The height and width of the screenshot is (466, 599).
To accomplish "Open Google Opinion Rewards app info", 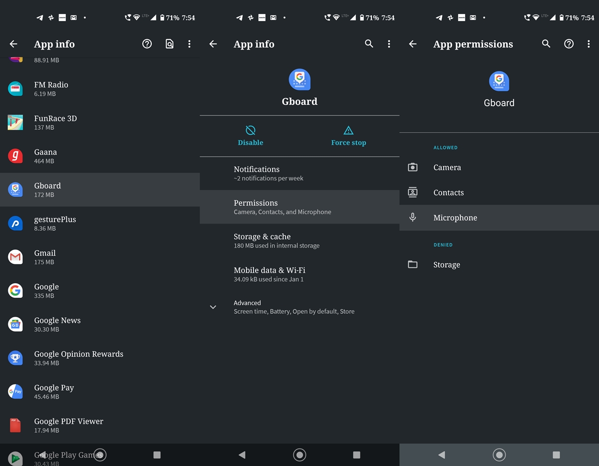I will point(100,358).
